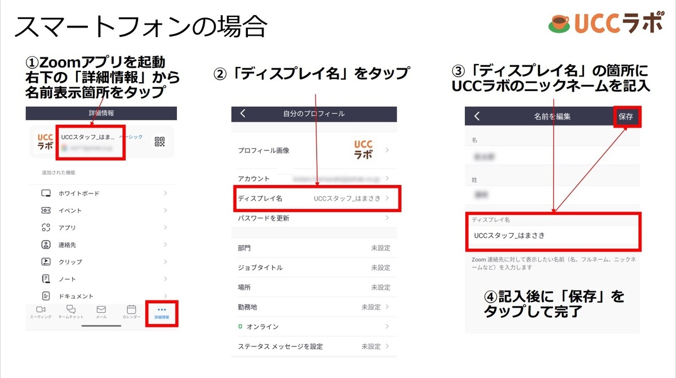Tap the ステータス メッセージを設定 label
The height and width of the screenshot is (378, 676).
point(281,346)
